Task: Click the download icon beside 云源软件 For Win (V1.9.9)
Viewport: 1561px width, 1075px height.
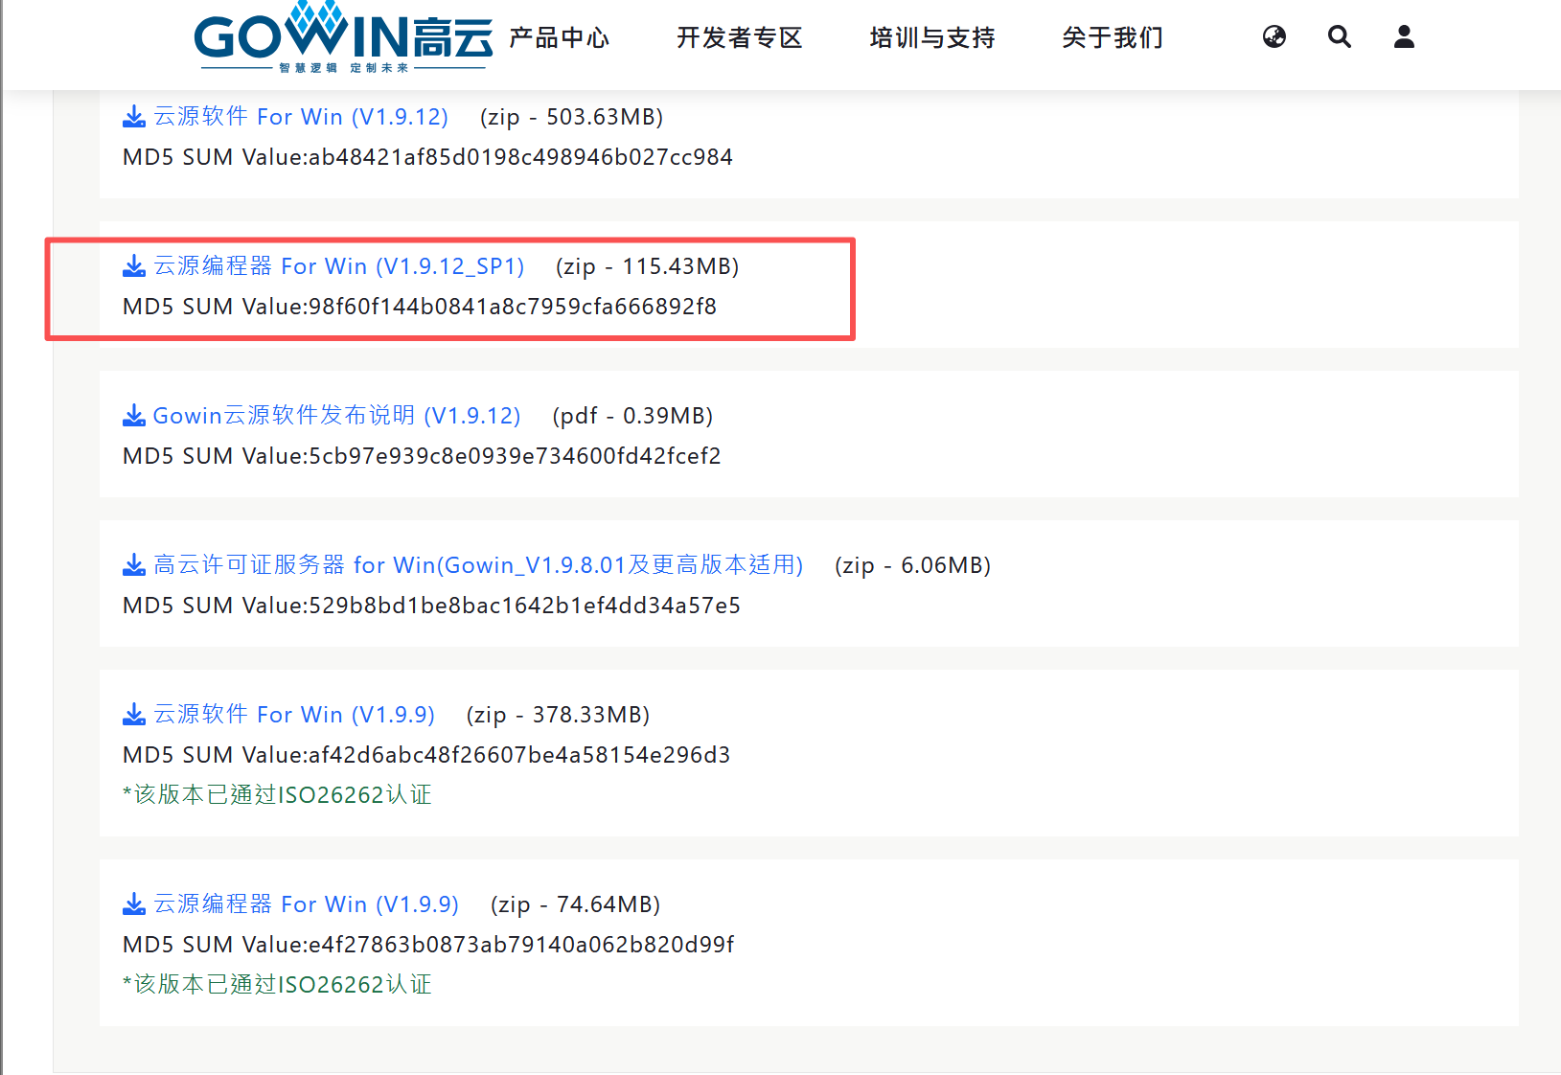Action: pyautogui.click(x=133, y=714)
